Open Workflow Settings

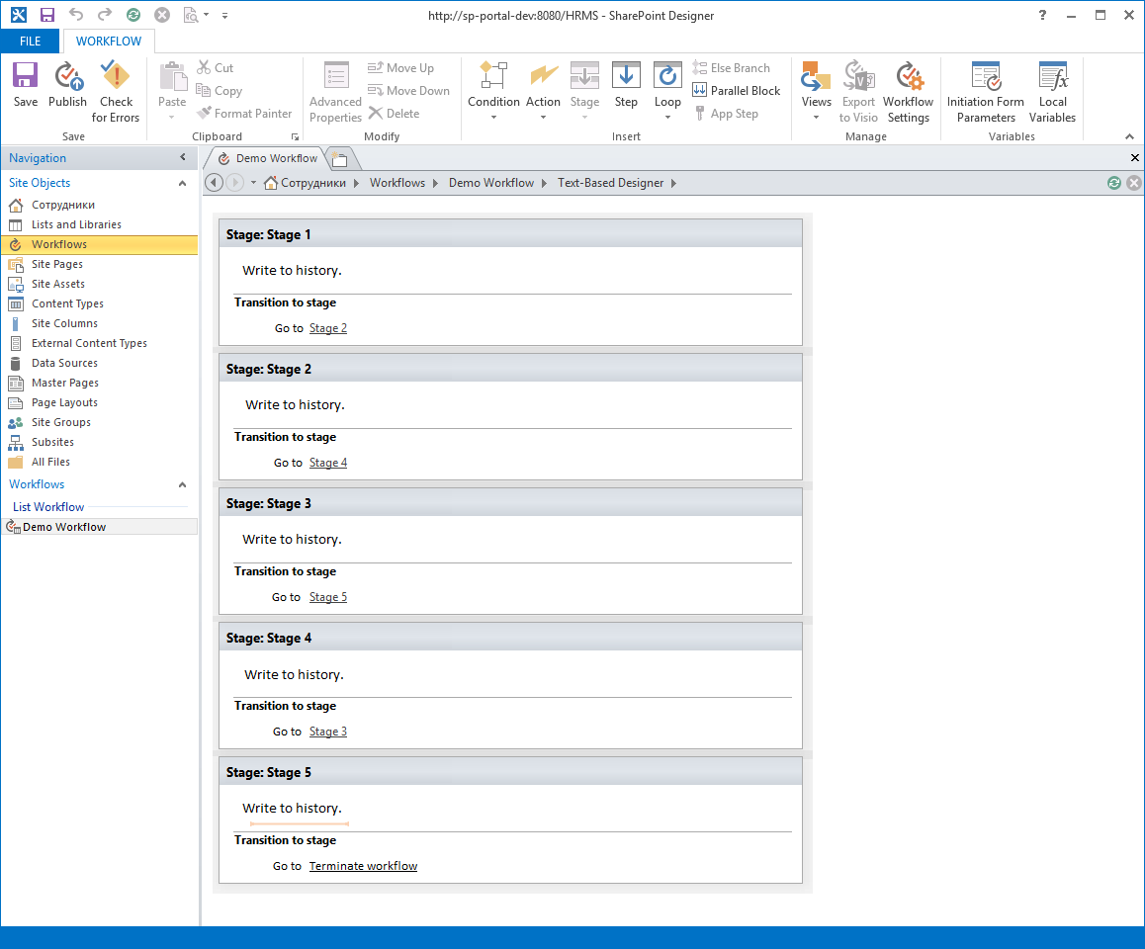(x=909, y=92)
